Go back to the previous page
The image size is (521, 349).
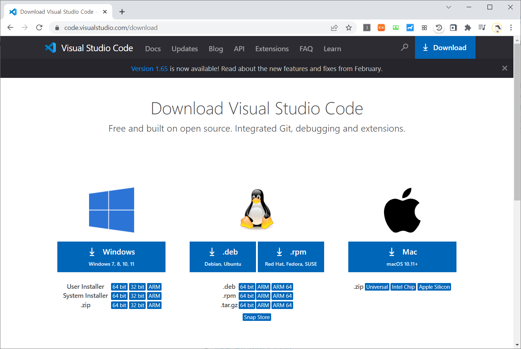click(x=10, y=27)
